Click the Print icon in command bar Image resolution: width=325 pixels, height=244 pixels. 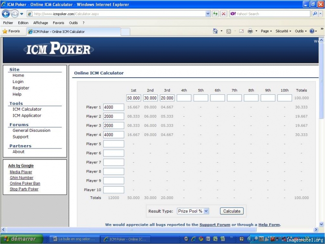click(x=250, y=31)
